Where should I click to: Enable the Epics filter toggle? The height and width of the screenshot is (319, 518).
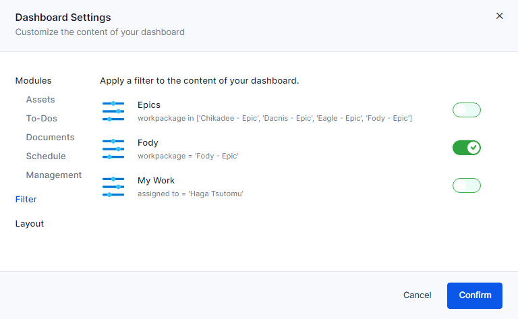click(x=466, y=110)
